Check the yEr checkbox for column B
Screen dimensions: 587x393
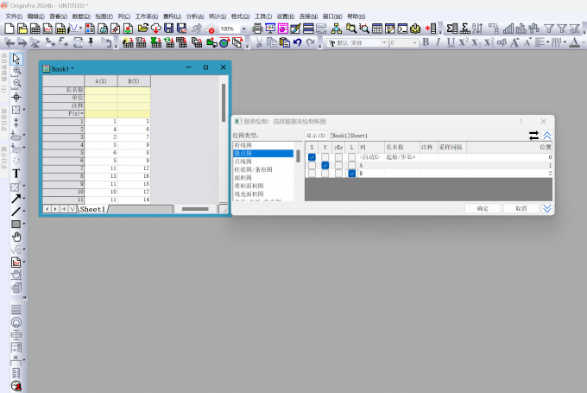[x=338, y=174]
